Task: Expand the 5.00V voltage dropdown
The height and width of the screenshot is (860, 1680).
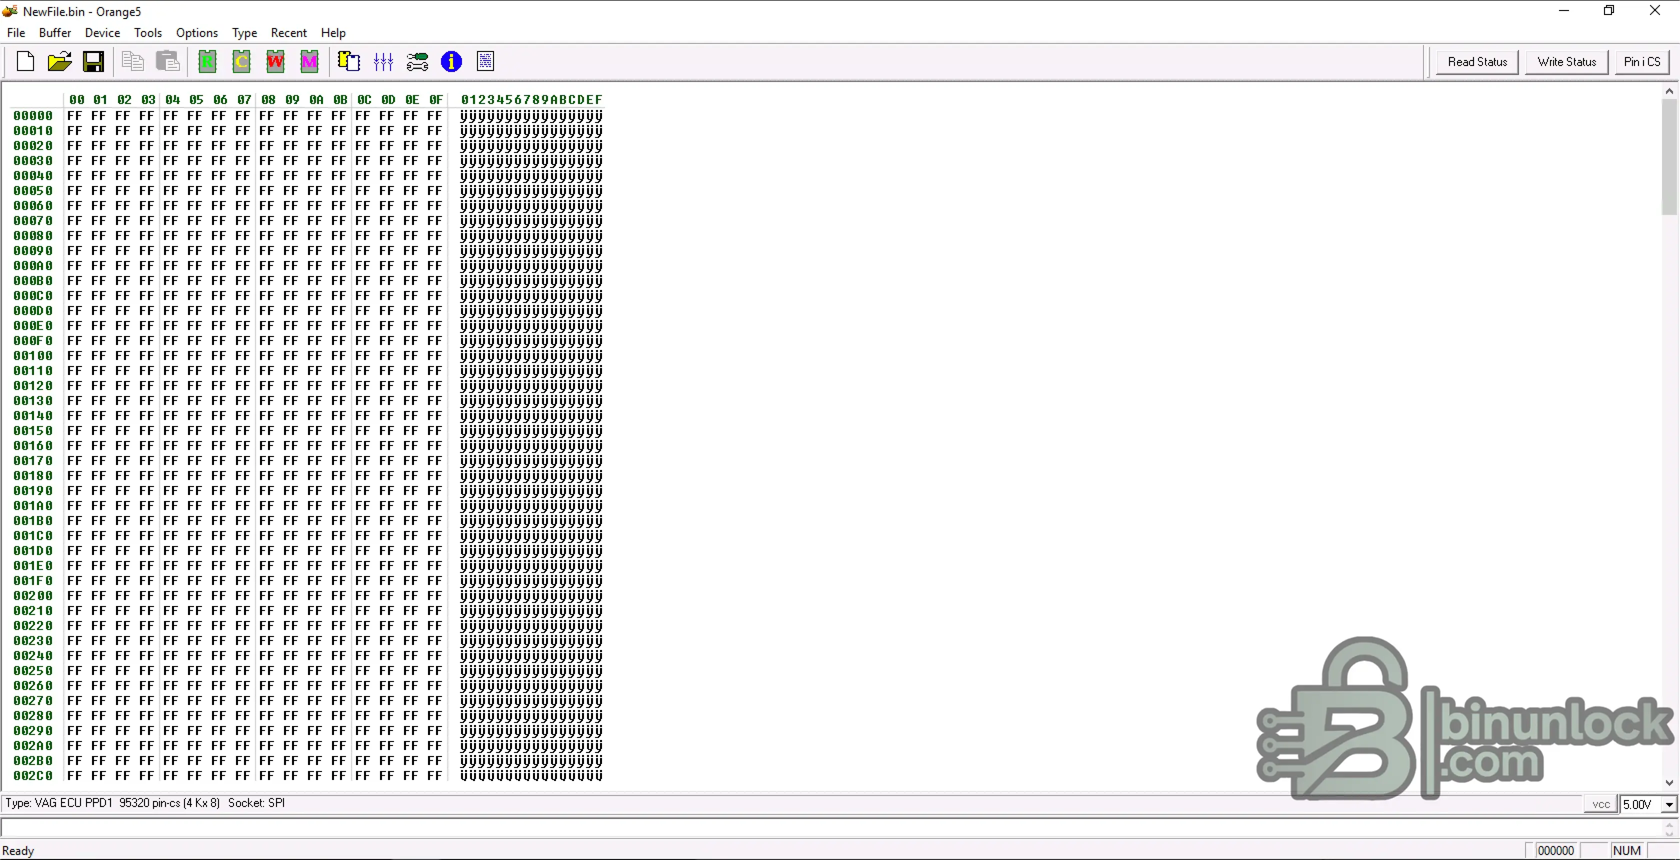Action: 1669,804
